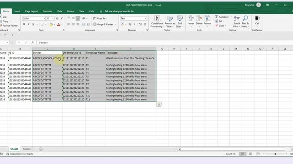This screenshot has width=293, height=164.
Task: Decrease indent icon
Action: 84,24
